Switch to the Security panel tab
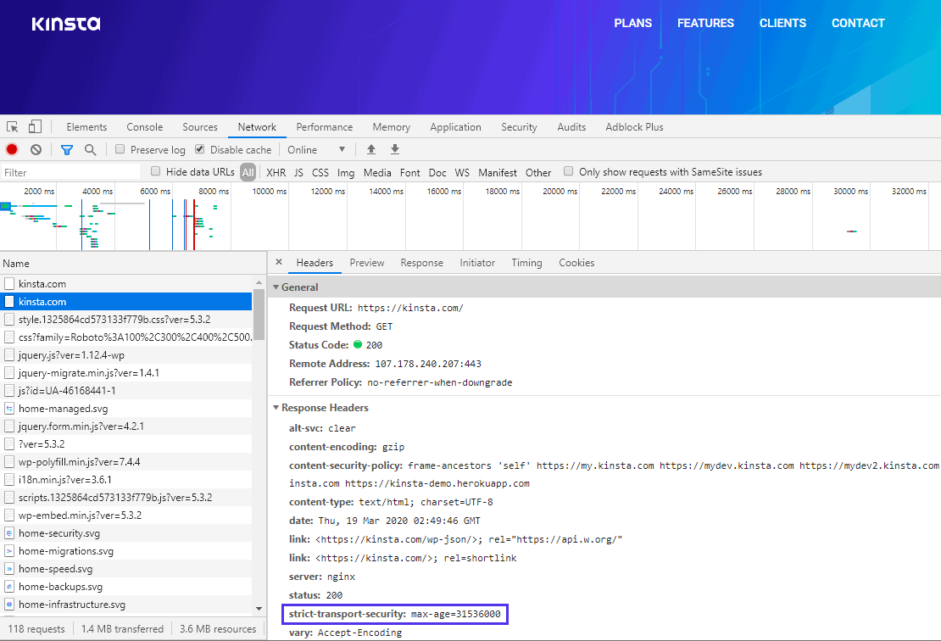The image size is (941, 641). click(519, 126)
